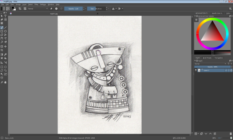The height and width of the screenshot is (140, 233).
Task: Select the Contiguous Selection magic wand tool
Action: (2, 74)
